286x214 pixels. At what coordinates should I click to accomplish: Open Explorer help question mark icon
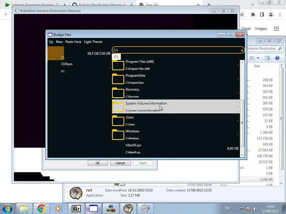(x=277, y=58)
